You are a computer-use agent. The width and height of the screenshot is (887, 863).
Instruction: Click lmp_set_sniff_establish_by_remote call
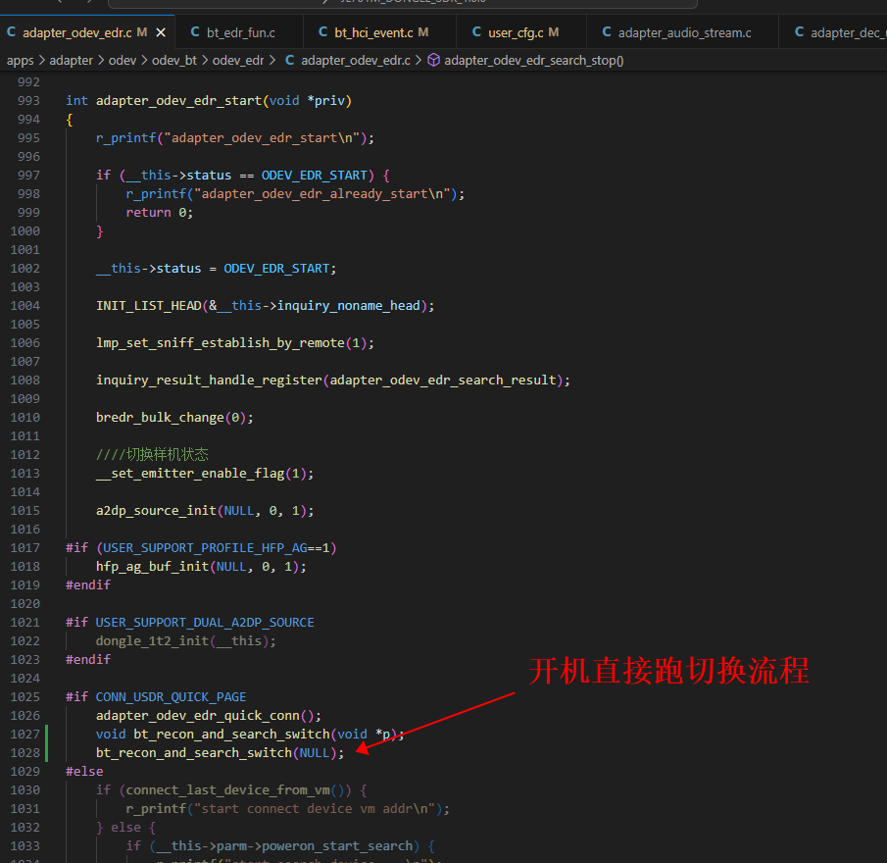coord(221,343)
